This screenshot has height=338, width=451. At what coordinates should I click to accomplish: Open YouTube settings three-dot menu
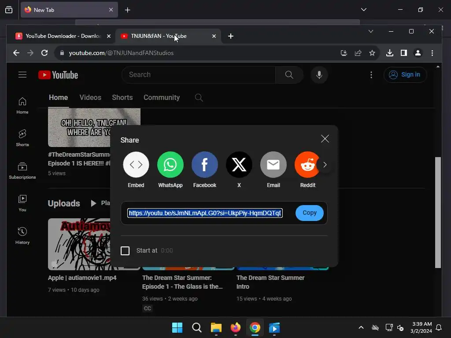click(x=371, y=75)
